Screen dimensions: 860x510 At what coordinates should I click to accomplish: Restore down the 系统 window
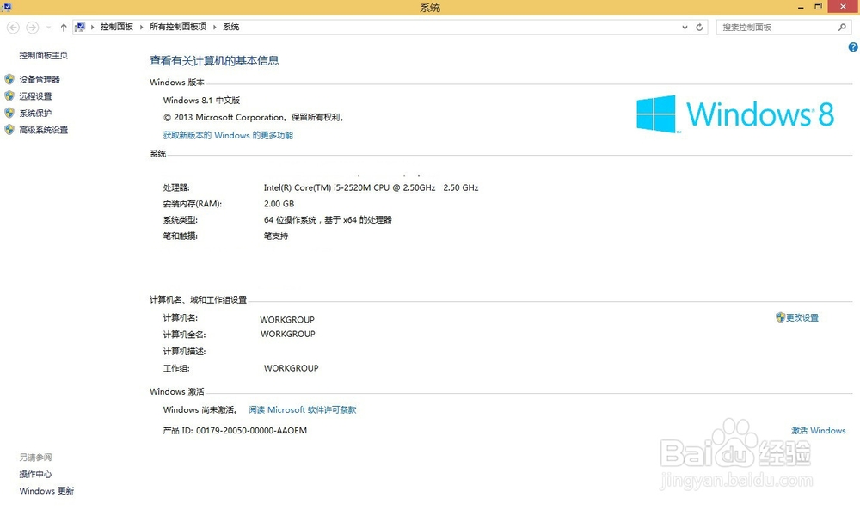click(x=818, y=7)
